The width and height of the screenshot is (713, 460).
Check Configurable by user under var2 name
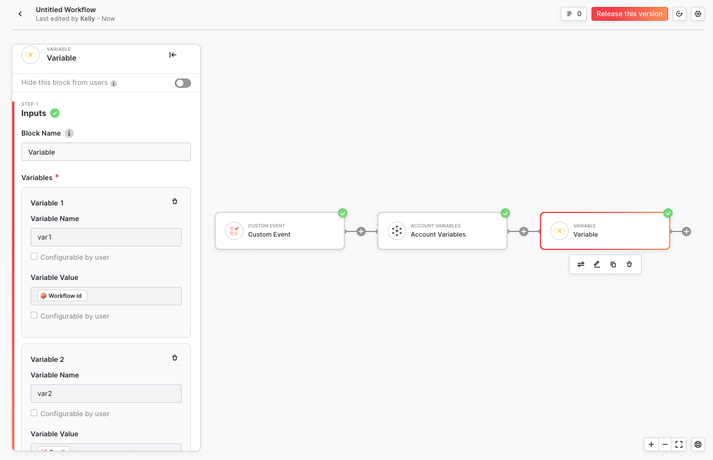pos(34,413)
